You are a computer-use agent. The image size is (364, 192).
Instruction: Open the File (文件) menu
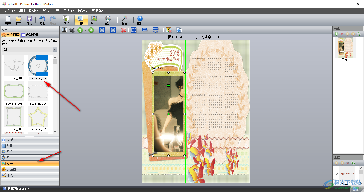[10, 11]
